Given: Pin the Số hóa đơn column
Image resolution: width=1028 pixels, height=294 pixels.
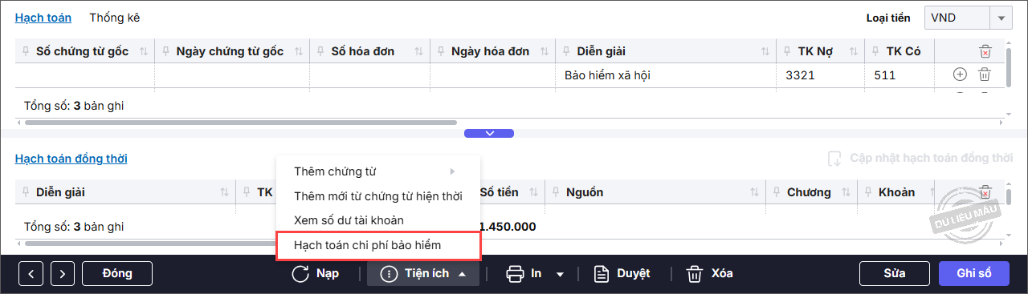Looking at the screenshot, I should (x=320, y=51).
